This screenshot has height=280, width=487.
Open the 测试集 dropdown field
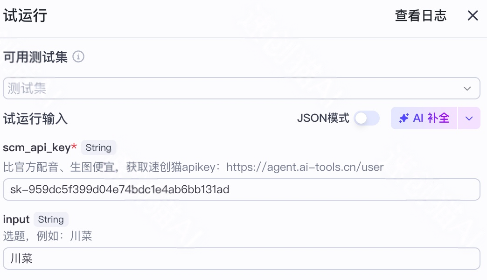[x=233, y=88]
